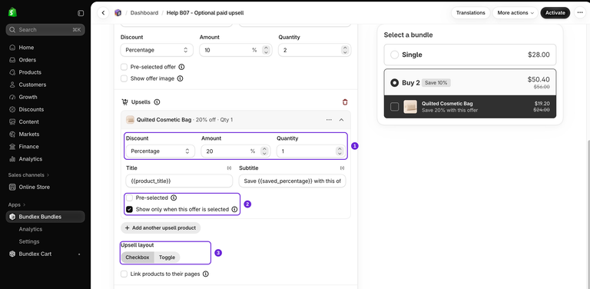Open the Markets menu item

(45, 135)
